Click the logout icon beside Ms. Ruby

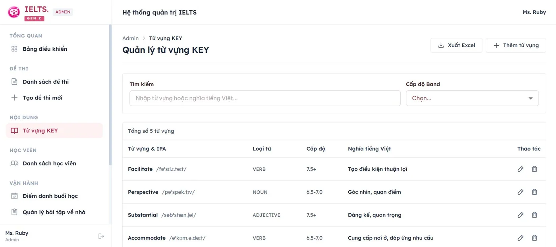pyautogui.click(x=101, y=236)
